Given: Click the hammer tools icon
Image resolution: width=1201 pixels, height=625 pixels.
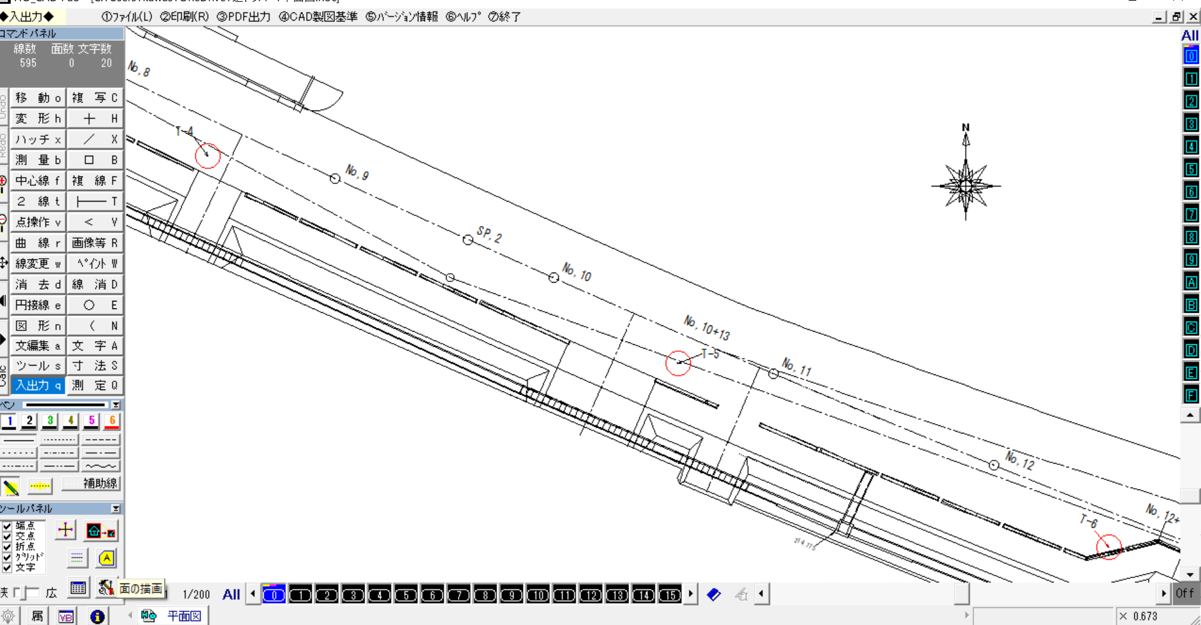Looking at the screenshot, I should click(105, 589).
